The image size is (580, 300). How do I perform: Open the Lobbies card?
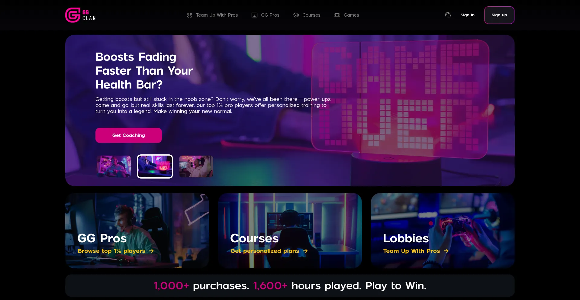[443, 231]
